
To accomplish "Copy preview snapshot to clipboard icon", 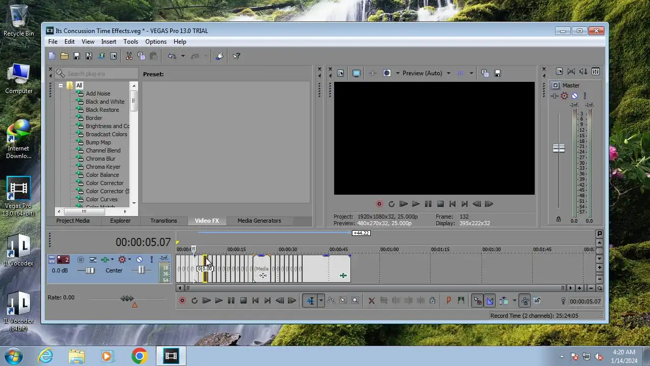I will [485, 73].
